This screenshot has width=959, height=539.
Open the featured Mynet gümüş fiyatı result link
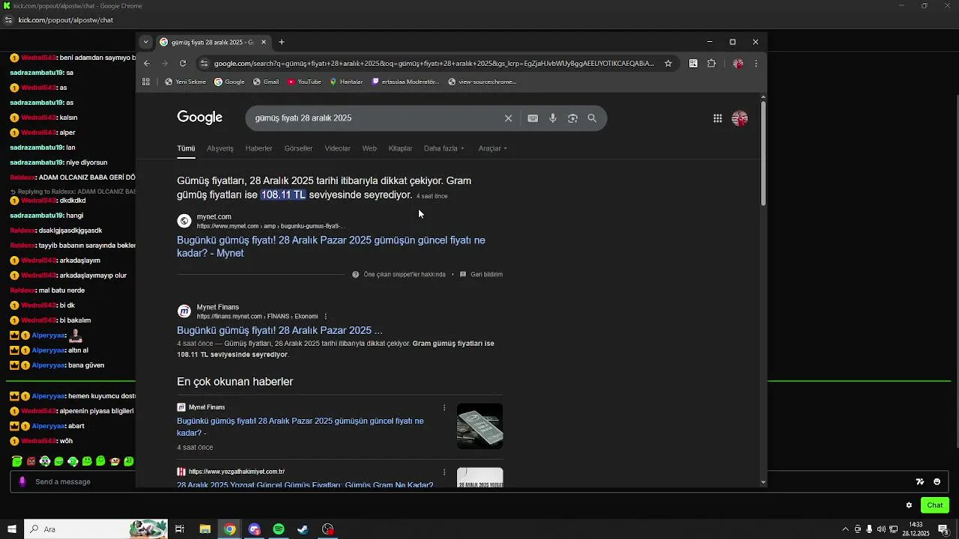[x=330, y=246]
